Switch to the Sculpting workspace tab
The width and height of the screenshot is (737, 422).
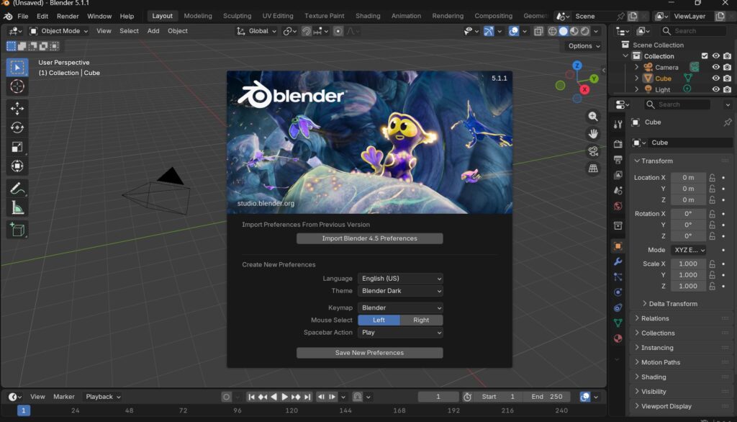tap(237, 16)
